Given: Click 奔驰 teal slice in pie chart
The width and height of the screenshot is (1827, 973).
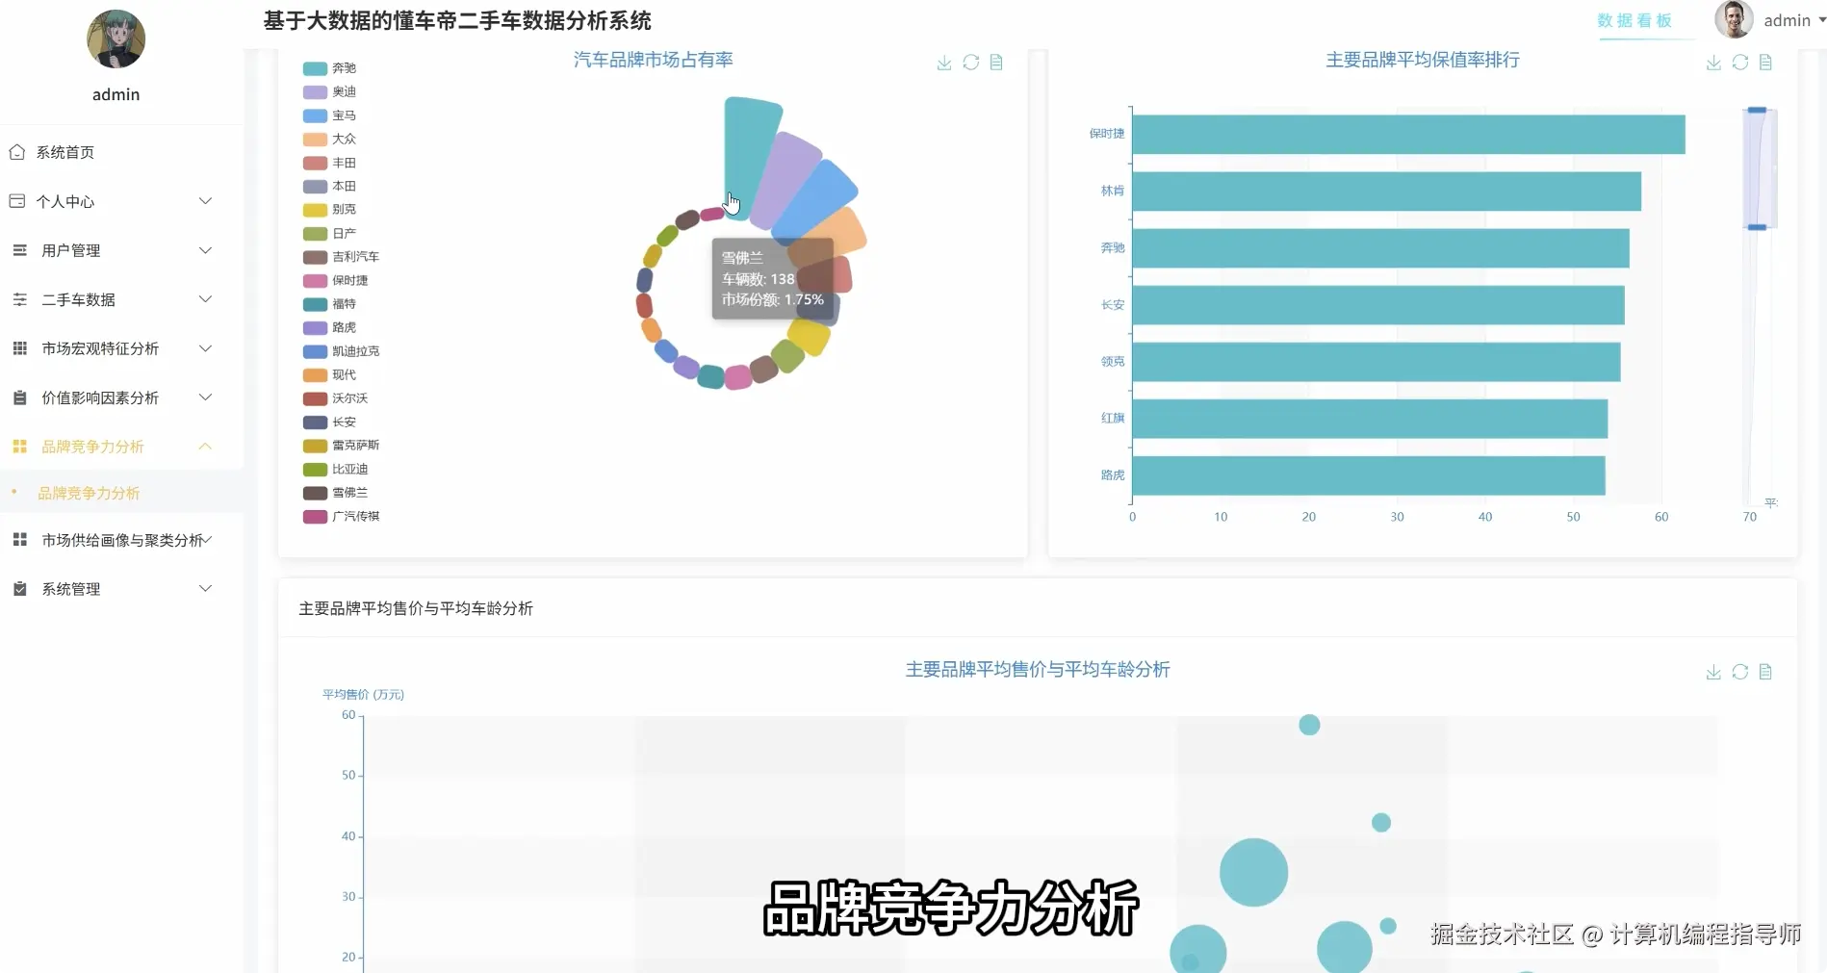Looking at the screenshot, I should pyautogui.click(x=750, y=154).
